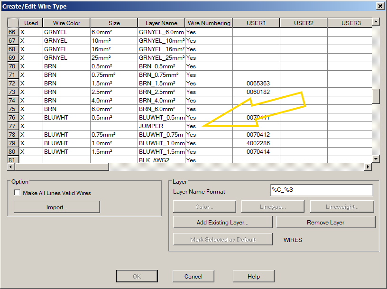Click the Wire Color column header
The image size is (387, 289).
click(66, 22)
